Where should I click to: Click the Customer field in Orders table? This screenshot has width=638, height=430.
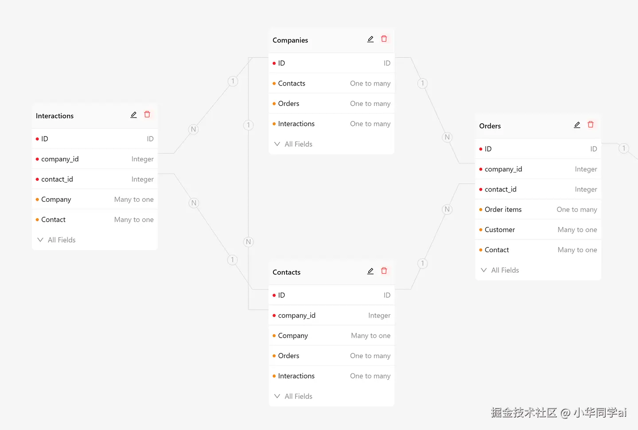[x=499, y=230]
